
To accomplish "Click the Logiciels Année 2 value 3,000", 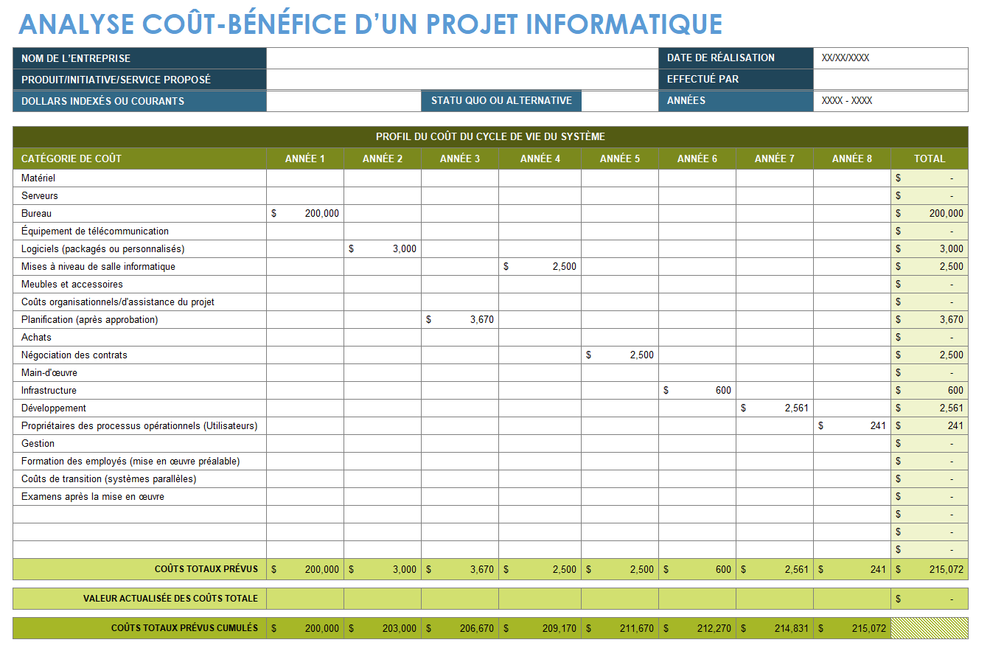I will click(383, 249).
